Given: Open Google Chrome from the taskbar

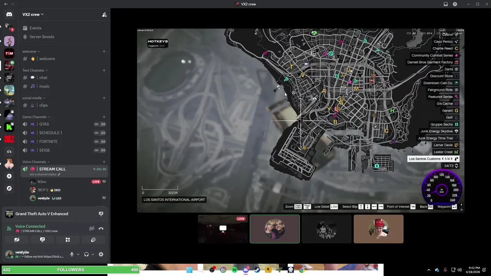Looking at the screenshot, I should coord(302,270).
